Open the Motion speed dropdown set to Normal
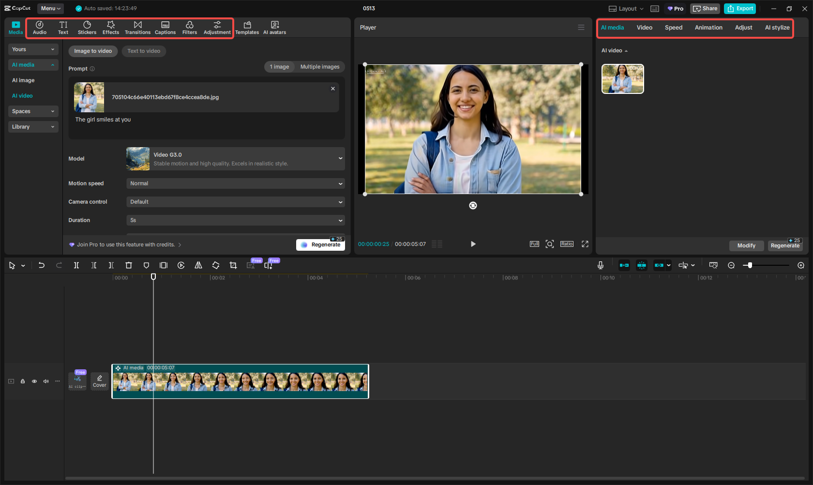This screenshot has height=485, width=813. click(235, 183)
